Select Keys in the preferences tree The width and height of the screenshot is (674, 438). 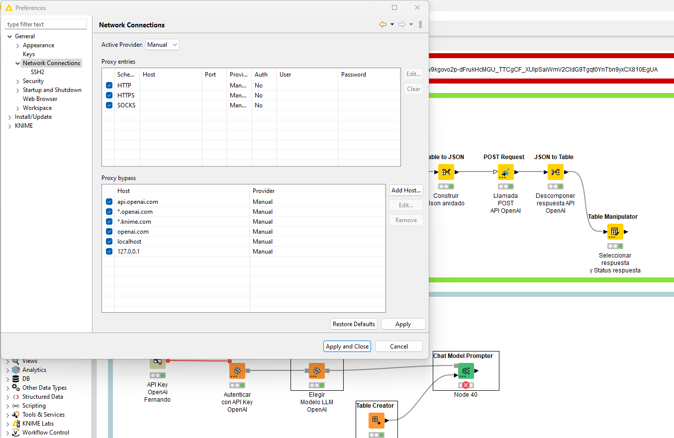pyautogui.click(x=29, y=54)
